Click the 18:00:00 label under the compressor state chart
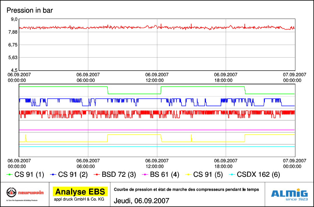Viewport: 314px width, 207px height. [223, 166]
